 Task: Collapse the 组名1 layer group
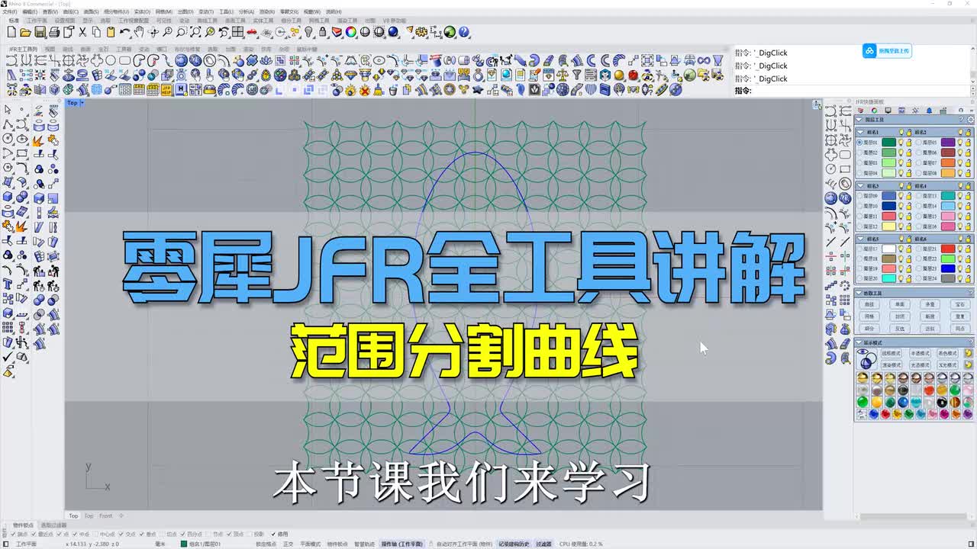(x=860, y=132)
